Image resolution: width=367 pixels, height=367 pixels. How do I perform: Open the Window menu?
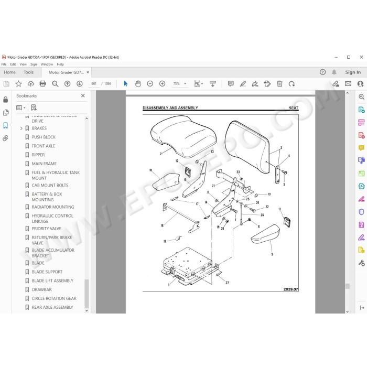[x=47, y=64]
